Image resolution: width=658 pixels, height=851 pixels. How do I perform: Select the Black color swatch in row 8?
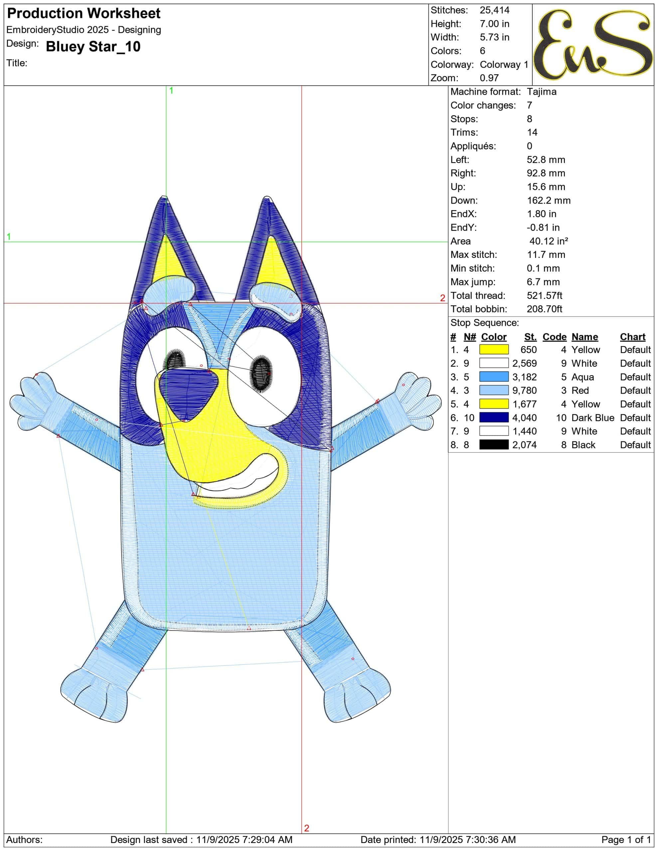(x=494, y=444)
